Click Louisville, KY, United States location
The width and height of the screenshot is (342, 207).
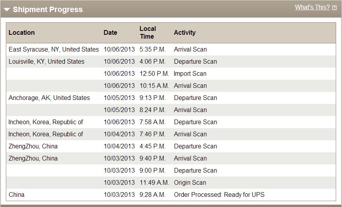tap(47, 61)
